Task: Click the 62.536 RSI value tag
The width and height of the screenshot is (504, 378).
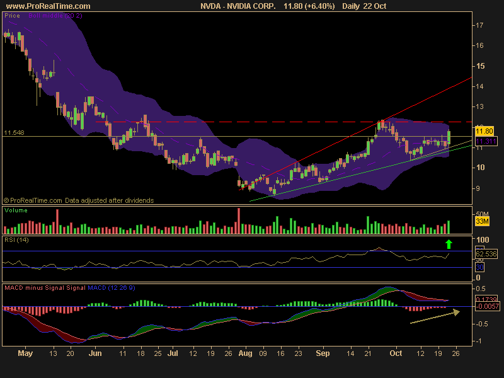Action: (x=486, y=254)
